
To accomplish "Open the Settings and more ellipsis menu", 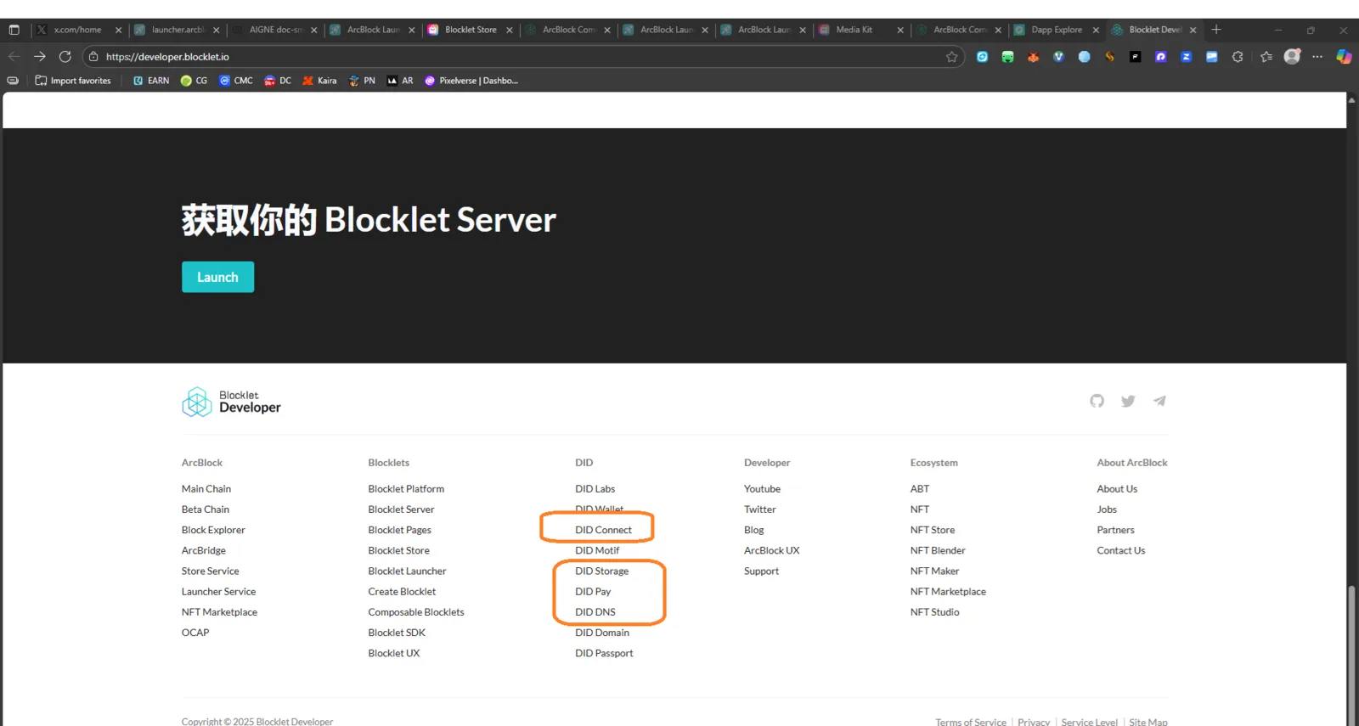I will [1317, 57].
